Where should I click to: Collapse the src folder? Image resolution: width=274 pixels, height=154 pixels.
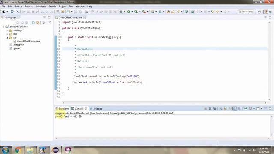click(7, 38)
